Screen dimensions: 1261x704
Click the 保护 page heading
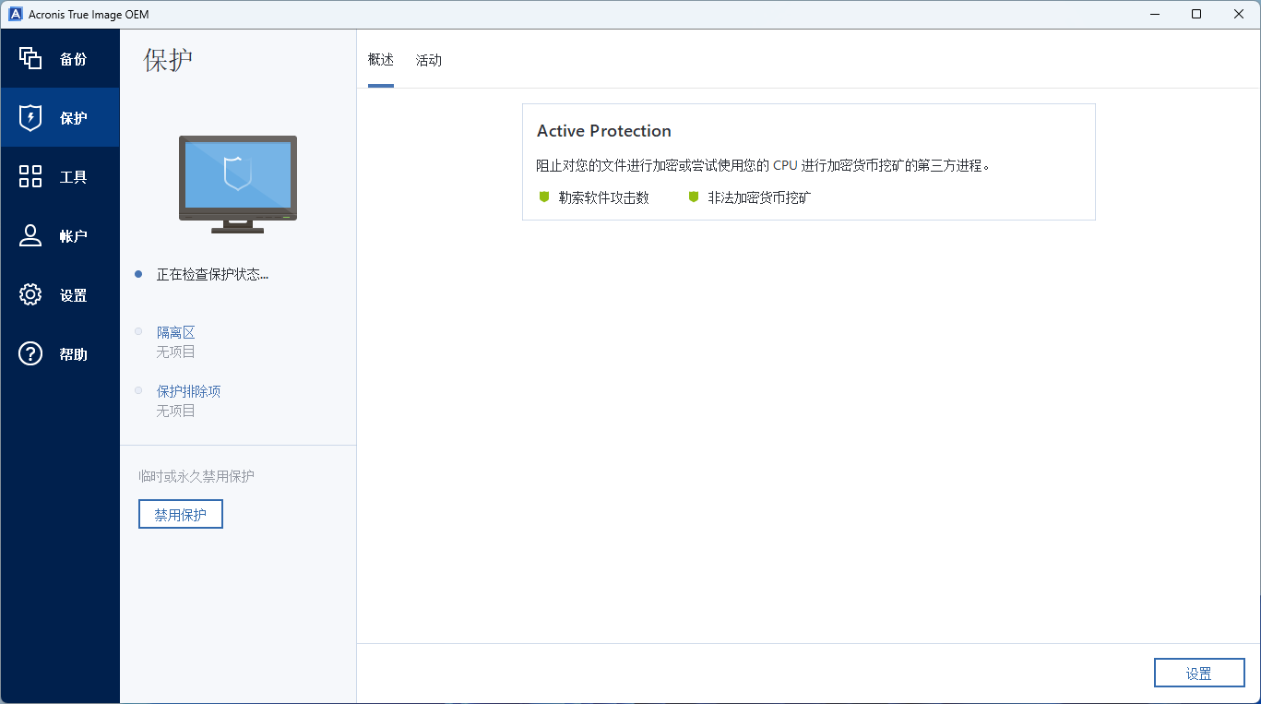(x=169, y=61)
